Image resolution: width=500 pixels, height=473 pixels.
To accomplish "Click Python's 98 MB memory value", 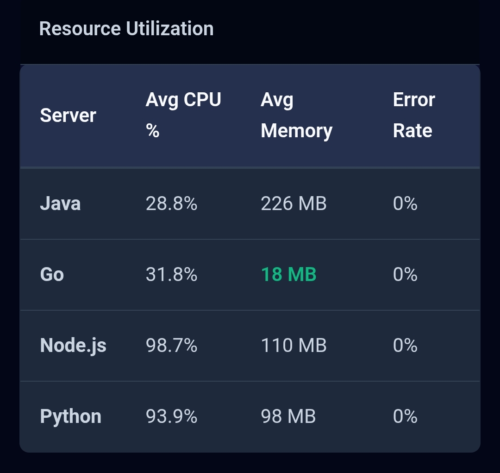I will pyautogui.click(x=288, y=416).
